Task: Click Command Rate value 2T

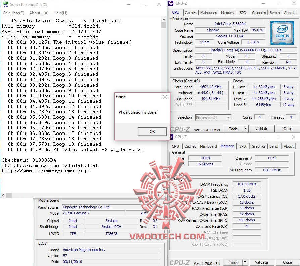Action: [x=247, y=226]
